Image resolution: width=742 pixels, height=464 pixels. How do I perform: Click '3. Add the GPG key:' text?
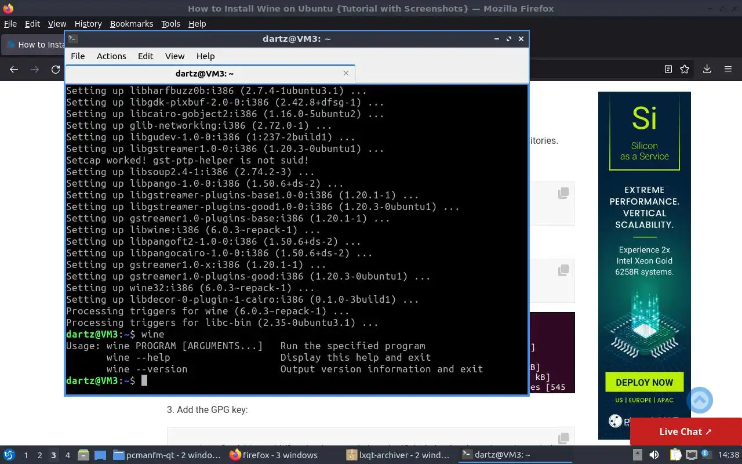[207, 409]
